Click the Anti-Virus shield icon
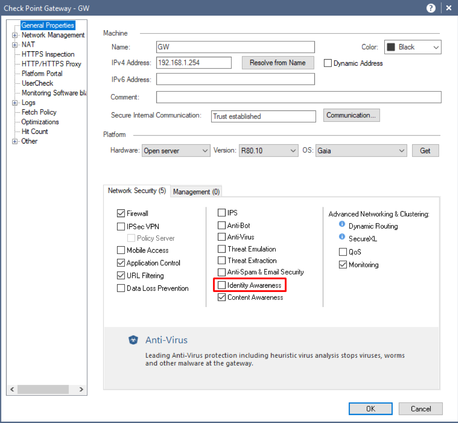This screenshot has width=458, height=423. tap(133, 340)
